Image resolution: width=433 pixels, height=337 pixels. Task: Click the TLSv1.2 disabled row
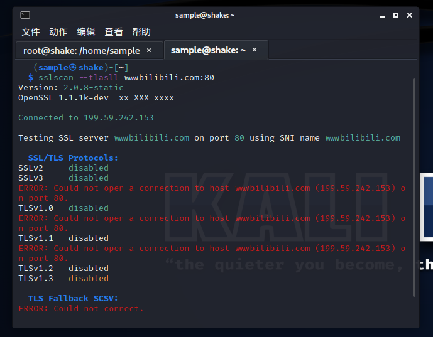[63, 269]
